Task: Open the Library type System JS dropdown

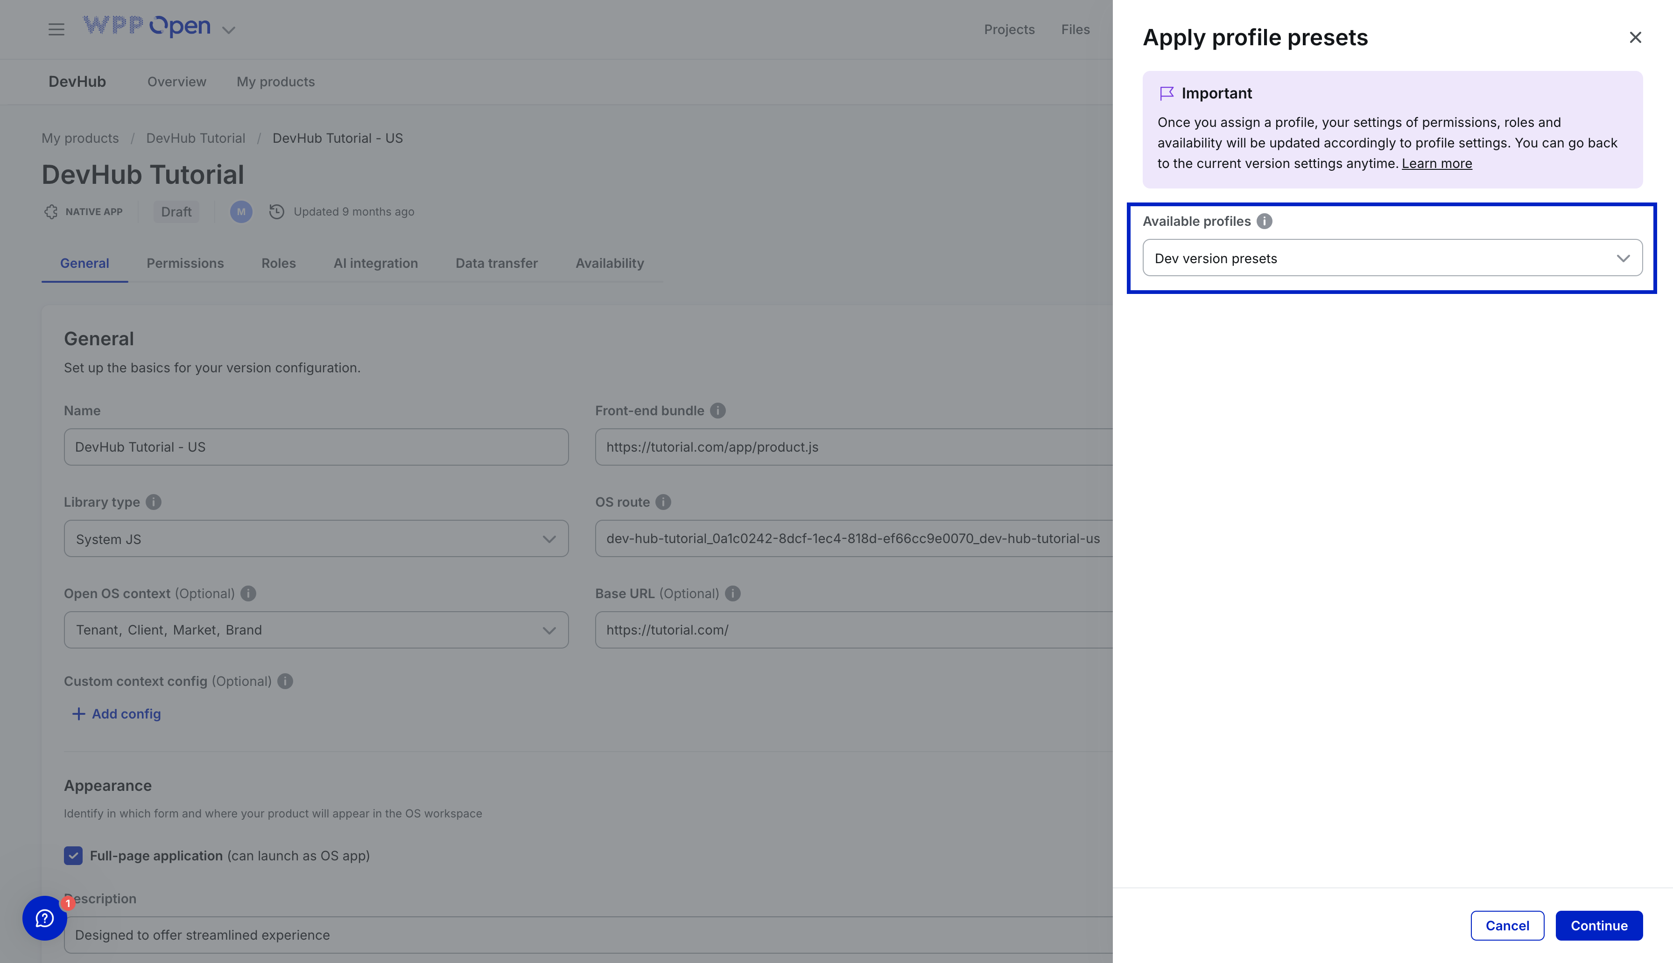Action: pyautogui.click(x=316, y=539)
